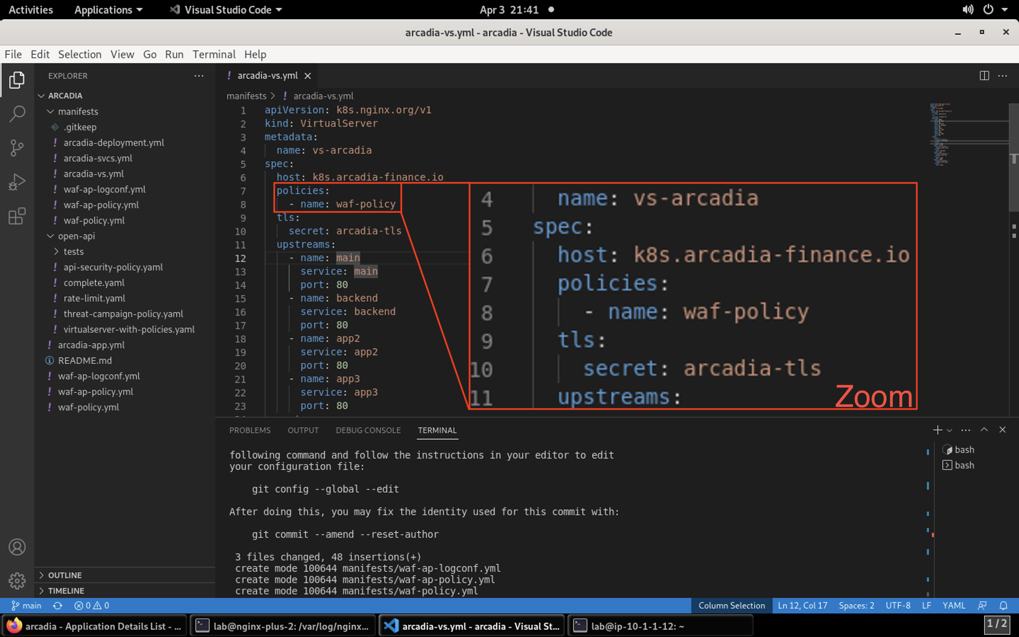Open the Extensions view
Viewport: 1019px width, 637px height.
[x=17, y=216]
